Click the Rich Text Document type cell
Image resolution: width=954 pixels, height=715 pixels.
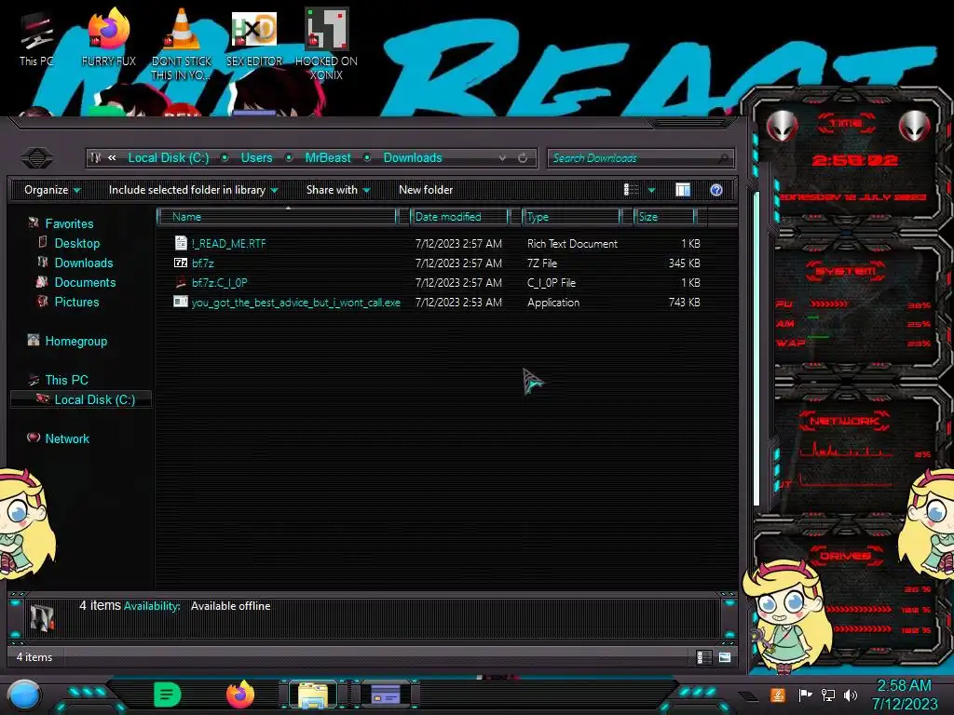pyautogui.click(x=573, y=243)
